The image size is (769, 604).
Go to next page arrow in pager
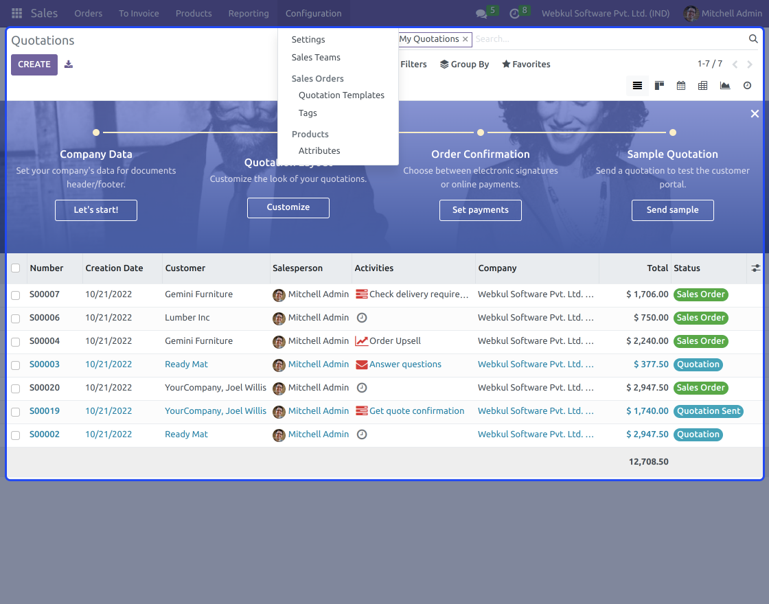point(749,65)
